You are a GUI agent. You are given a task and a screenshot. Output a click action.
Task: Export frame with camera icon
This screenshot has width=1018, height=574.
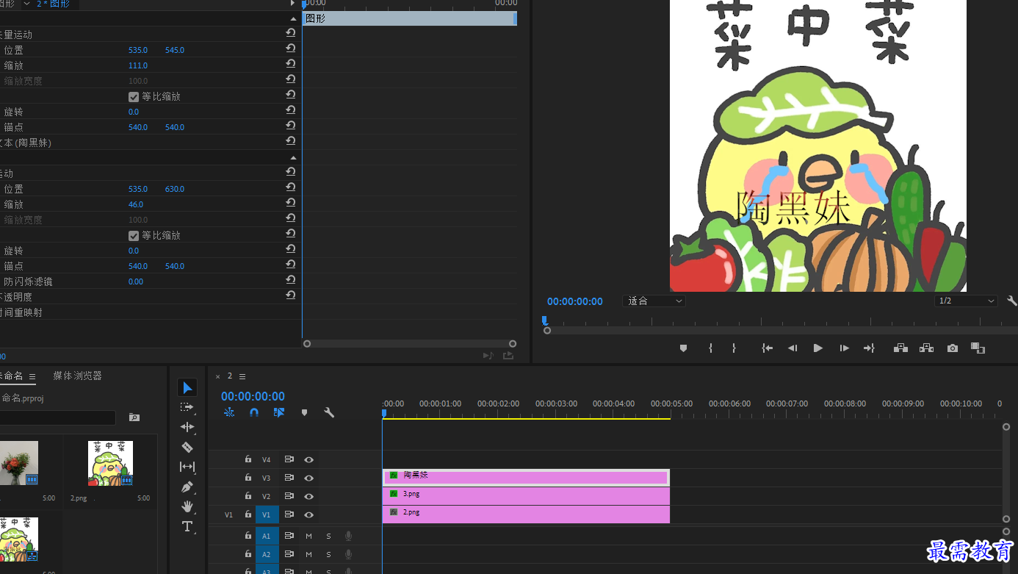coord(953,348)
